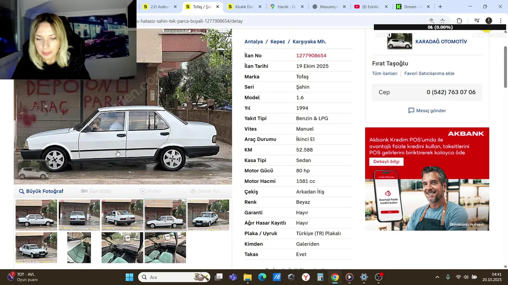
Task: Open a new Chrome tab
Action: pyautogui.click(x=440, y=7)
